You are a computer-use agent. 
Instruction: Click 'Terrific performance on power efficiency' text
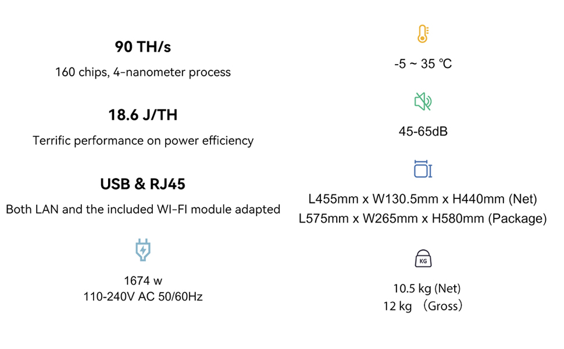pyautogui.click(x=143, y=141)
